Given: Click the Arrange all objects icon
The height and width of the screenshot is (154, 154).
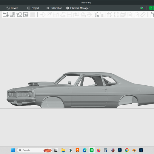Looking at the screenshot, I should pyautogui.click(x=26, y=15).
